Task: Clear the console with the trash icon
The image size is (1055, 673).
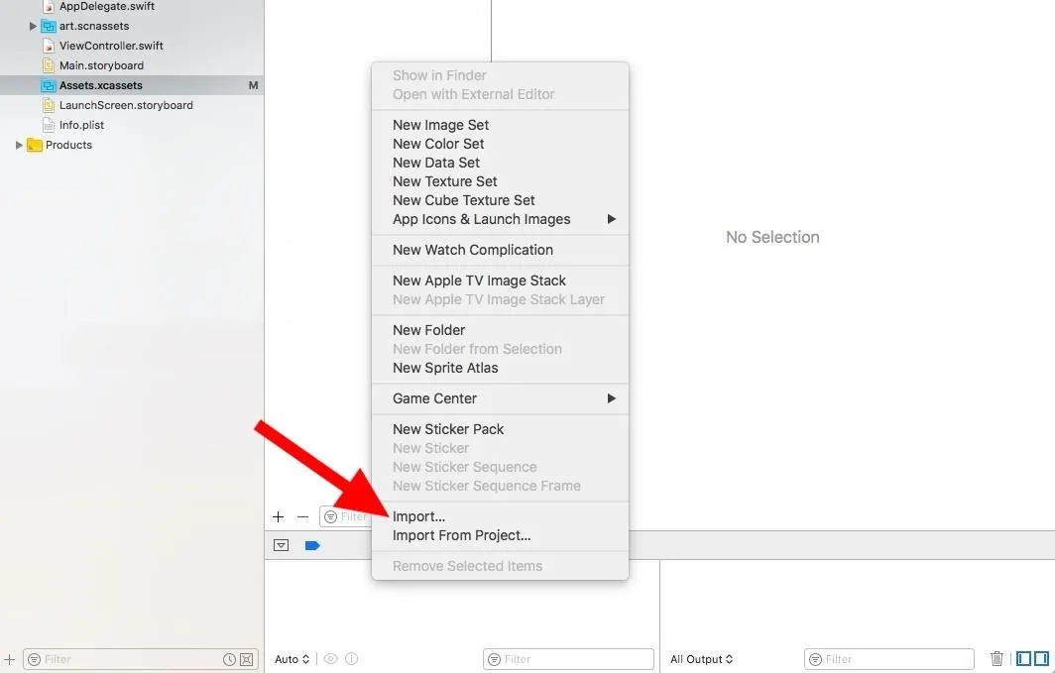Action: point(997,659)
